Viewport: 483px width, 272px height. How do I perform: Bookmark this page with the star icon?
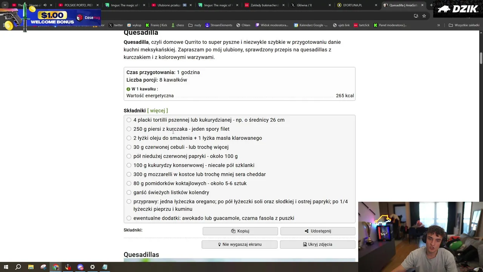424,16
